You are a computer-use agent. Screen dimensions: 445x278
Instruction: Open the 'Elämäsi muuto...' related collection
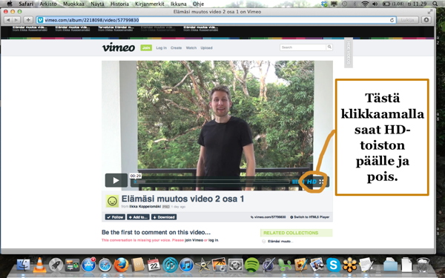pyautogui.click(x=280, y=242)
